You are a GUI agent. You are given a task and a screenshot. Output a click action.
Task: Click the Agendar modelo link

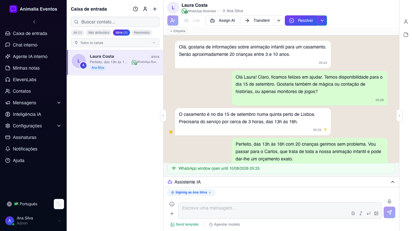tap(224, 225)
